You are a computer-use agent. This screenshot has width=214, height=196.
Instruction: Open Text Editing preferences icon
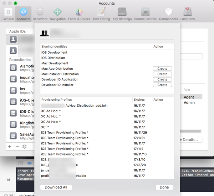coord(101,14)
